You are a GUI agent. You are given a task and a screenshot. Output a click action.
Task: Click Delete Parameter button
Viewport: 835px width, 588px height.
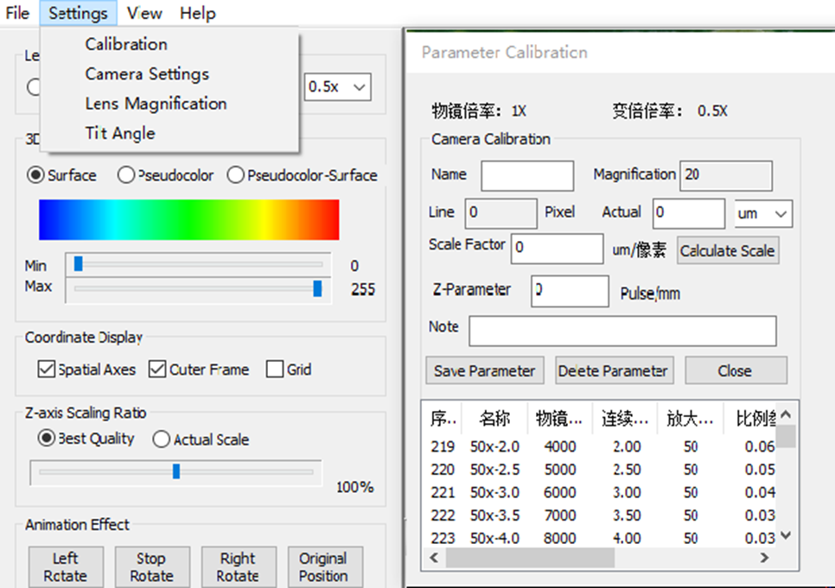coord(613,370)
